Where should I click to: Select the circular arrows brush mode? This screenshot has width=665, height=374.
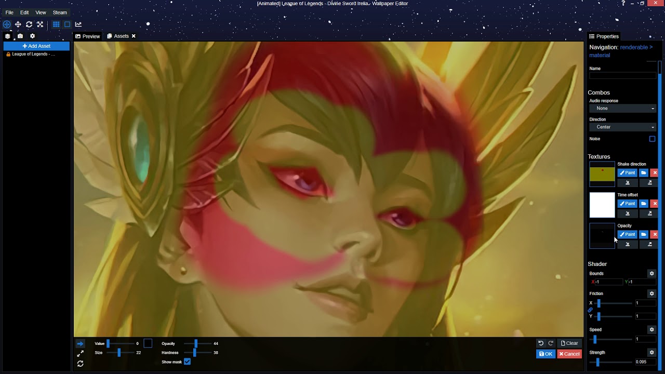80,364
